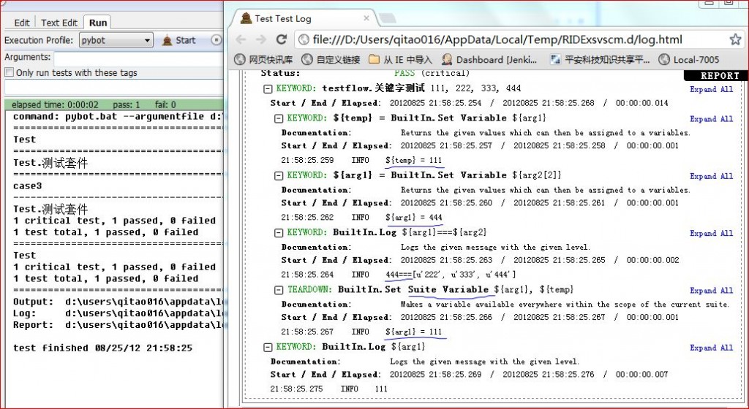Click the address bar with log.html URL
749x409 pixels.
click(x=497, y=39)
